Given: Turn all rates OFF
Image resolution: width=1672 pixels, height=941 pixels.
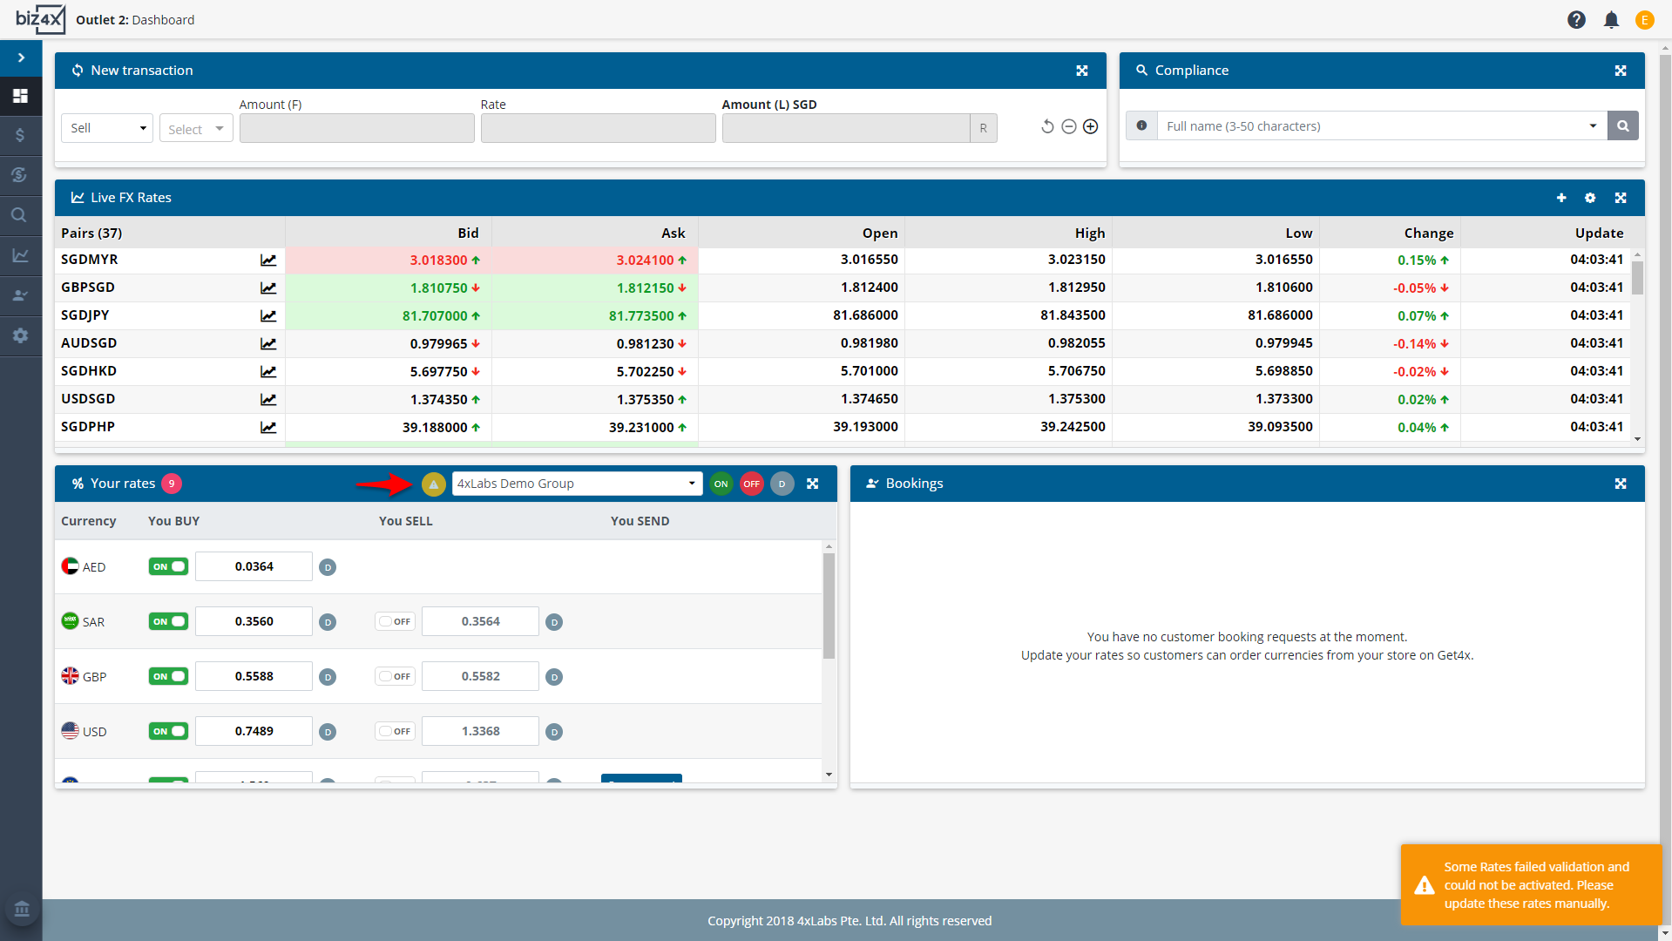Looking at the screenshot, I should (x=752, y=484).
